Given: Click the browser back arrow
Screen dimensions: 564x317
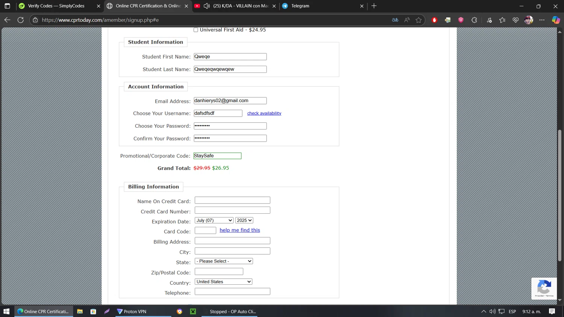Looking at the screenshot, I should click(7, 20).
